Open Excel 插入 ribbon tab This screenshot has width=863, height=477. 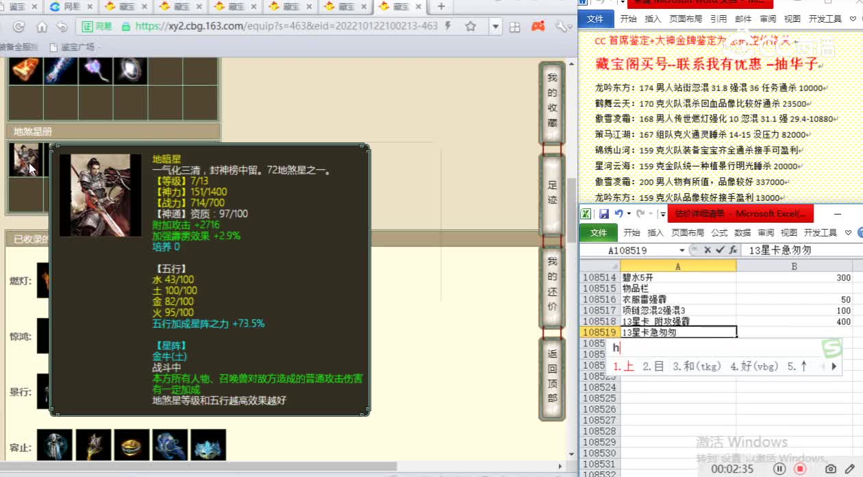[x=655, y=232]
